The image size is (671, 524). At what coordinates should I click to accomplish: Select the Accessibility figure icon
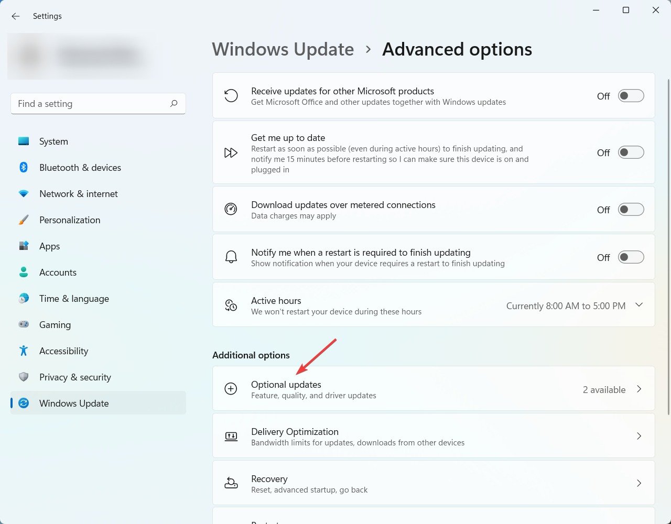coord(24,351)
